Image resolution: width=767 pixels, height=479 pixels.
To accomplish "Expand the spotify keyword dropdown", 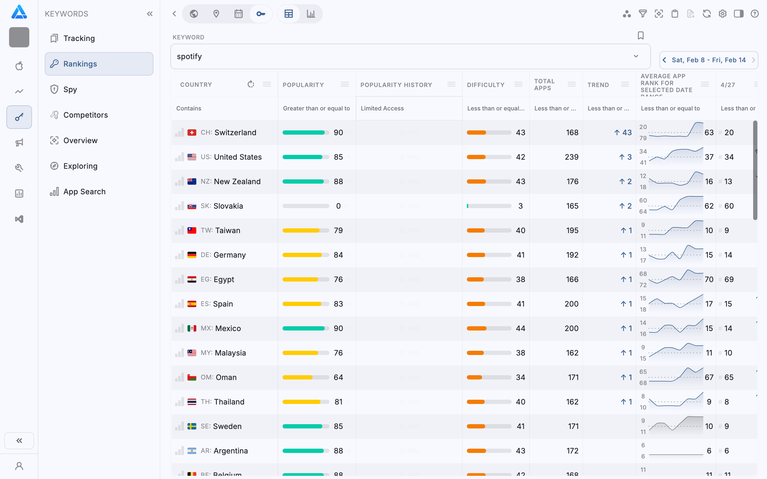I will 635,56.
